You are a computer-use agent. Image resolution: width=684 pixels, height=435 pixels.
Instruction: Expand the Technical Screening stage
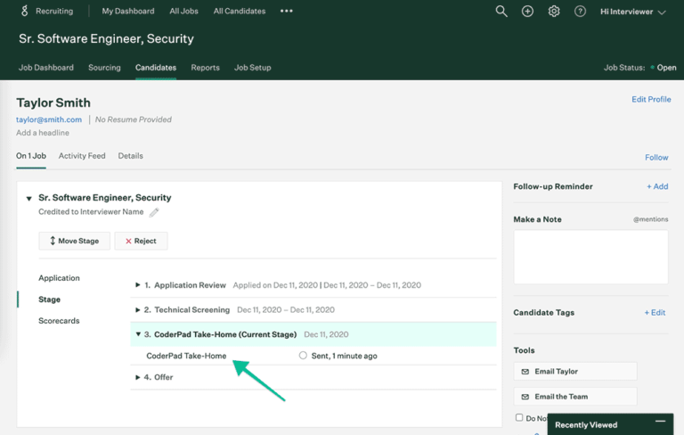point(138,310)
